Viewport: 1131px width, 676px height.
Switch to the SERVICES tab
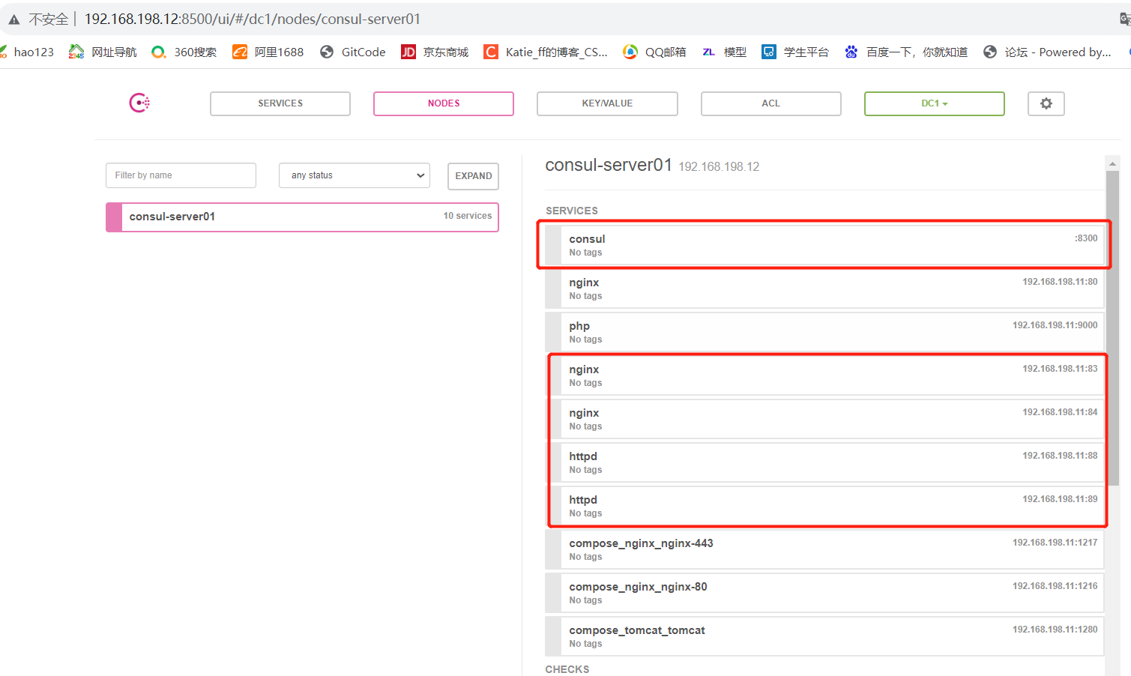(280, 103)
